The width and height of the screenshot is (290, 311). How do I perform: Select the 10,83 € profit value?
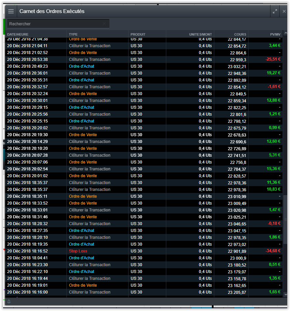coord(274,189)
